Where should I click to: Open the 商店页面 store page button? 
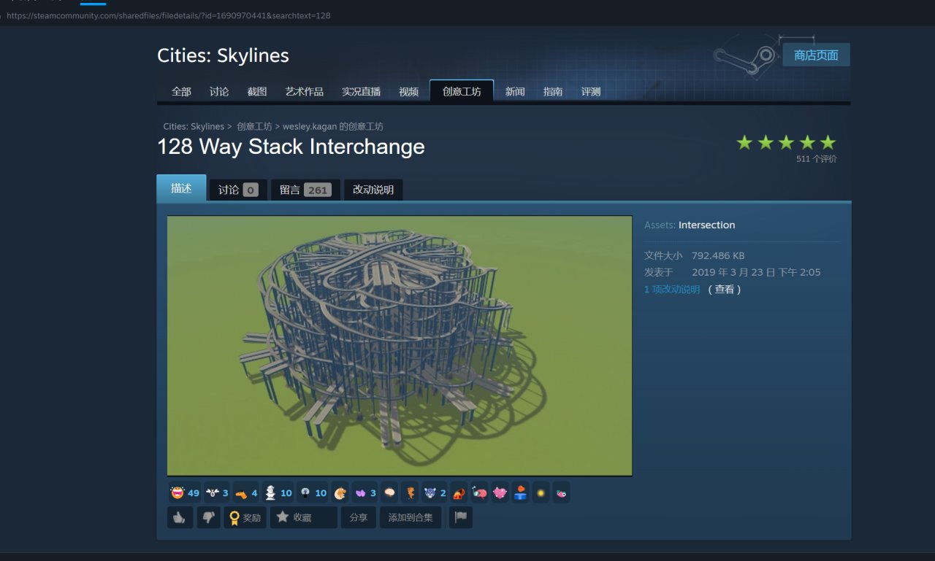pyautogui.click(x=816, y=55)
